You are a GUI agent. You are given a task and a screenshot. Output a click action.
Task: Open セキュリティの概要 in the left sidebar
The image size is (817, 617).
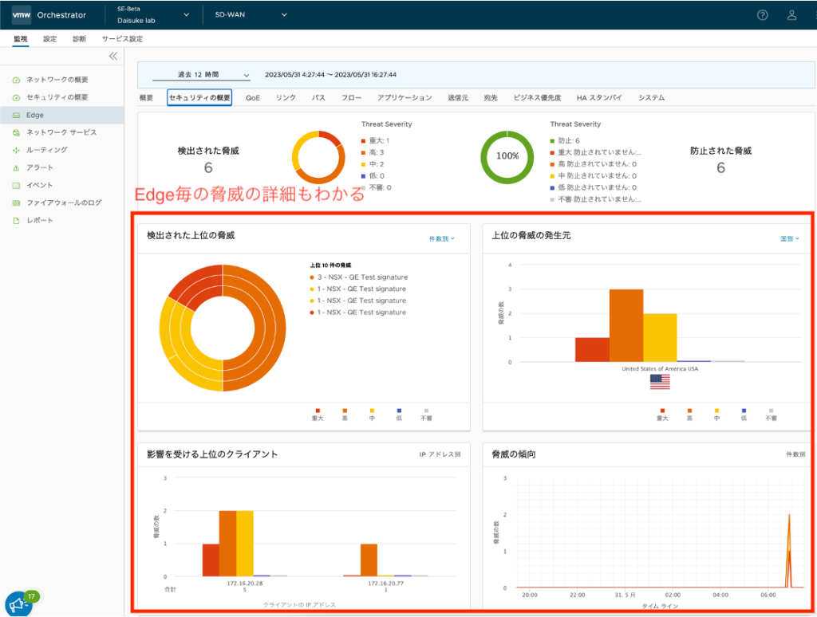57,97
